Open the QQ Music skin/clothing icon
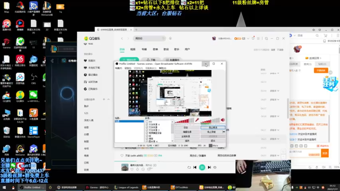Screen dimensions: 340x191 [253, 38]
